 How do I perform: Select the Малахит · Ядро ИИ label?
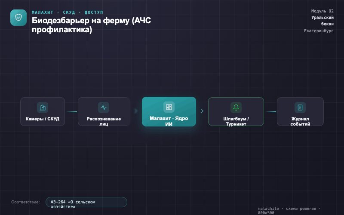169,121
